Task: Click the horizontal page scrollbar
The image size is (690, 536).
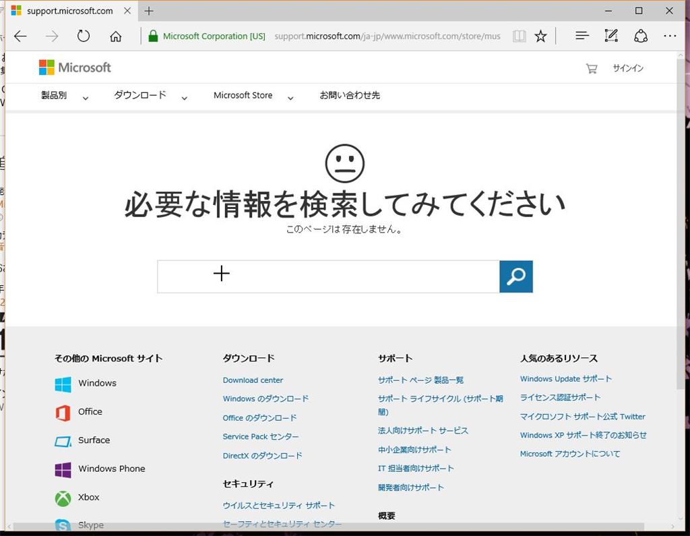Action: click(328, 527)
